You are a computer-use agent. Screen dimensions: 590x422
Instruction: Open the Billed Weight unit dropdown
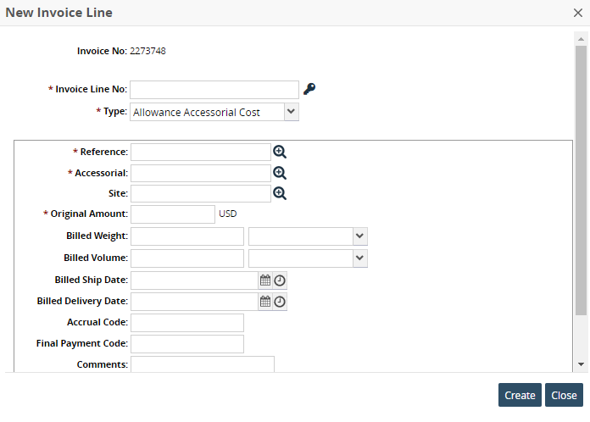pos(359,236)
